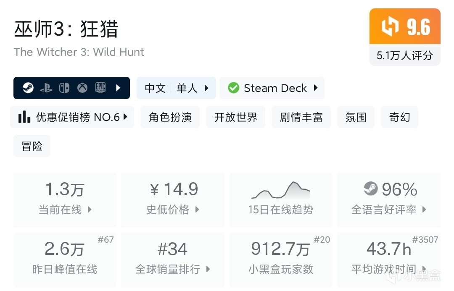
Task: Click the bar chart icon beside 优惠促销榜
Action: [24, 117]
